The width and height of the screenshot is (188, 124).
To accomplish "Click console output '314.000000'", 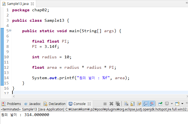I will coord(37,115).
